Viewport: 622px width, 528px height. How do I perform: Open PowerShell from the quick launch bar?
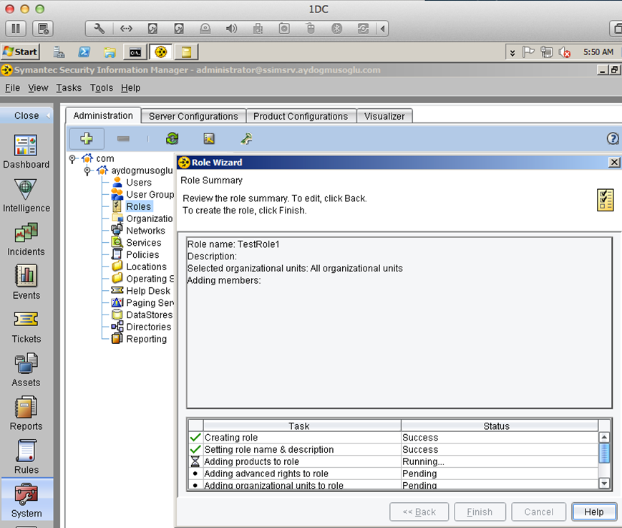click(84, 52)
